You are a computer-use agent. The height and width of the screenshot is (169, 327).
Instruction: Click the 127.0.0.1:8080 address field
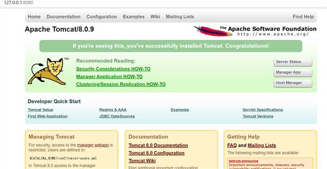(18, 3)
